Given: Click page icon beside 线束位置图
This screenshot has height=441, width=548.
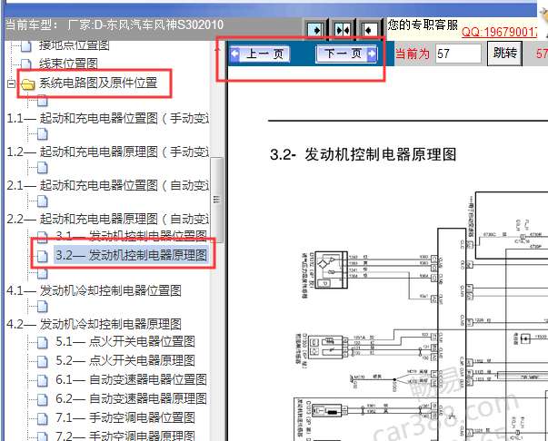Looking at the screenshot, I should 25,64.
